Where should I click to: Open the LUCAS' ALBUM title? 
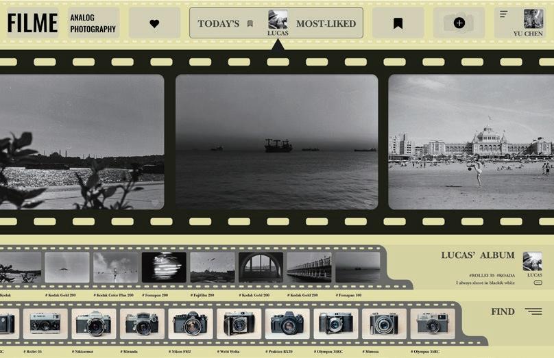click(x=478, y=255)
